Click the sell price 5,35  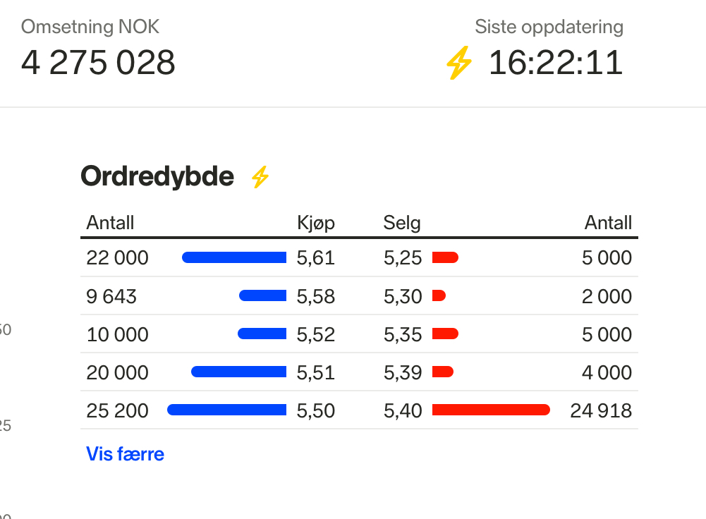(x=403, y=334)
